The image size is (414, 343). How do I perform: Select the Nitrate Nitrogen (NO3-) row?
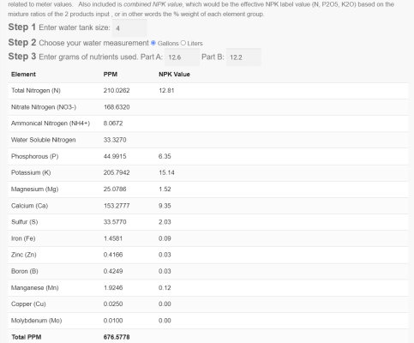click(208, 107)
